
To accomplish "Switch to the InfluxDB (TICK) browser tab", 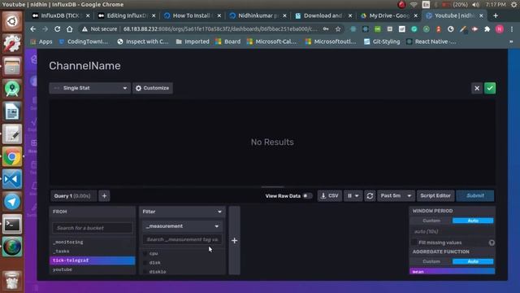I will (60, 15).
